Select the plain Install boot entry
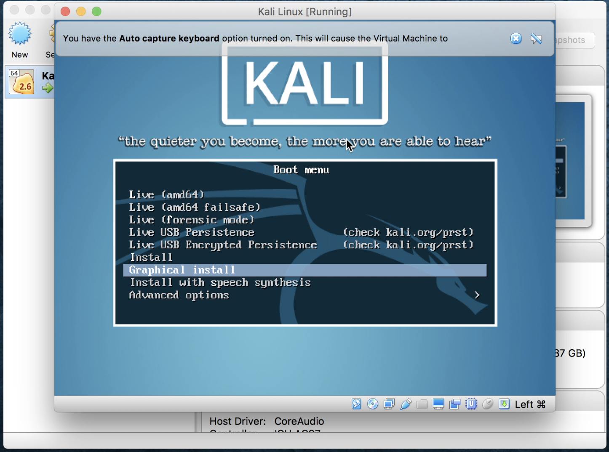Screen dimensions: 609x452 (151, 257)
